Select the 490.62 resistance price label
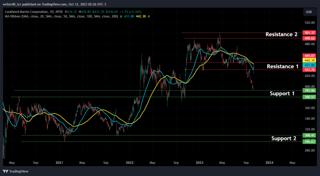 click(309, 38)
